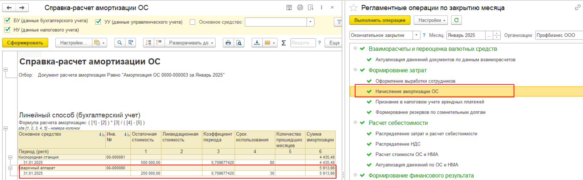The image size is (583, 180).
Task: Save report to file with the download icon
Action: tap(257, 43)
